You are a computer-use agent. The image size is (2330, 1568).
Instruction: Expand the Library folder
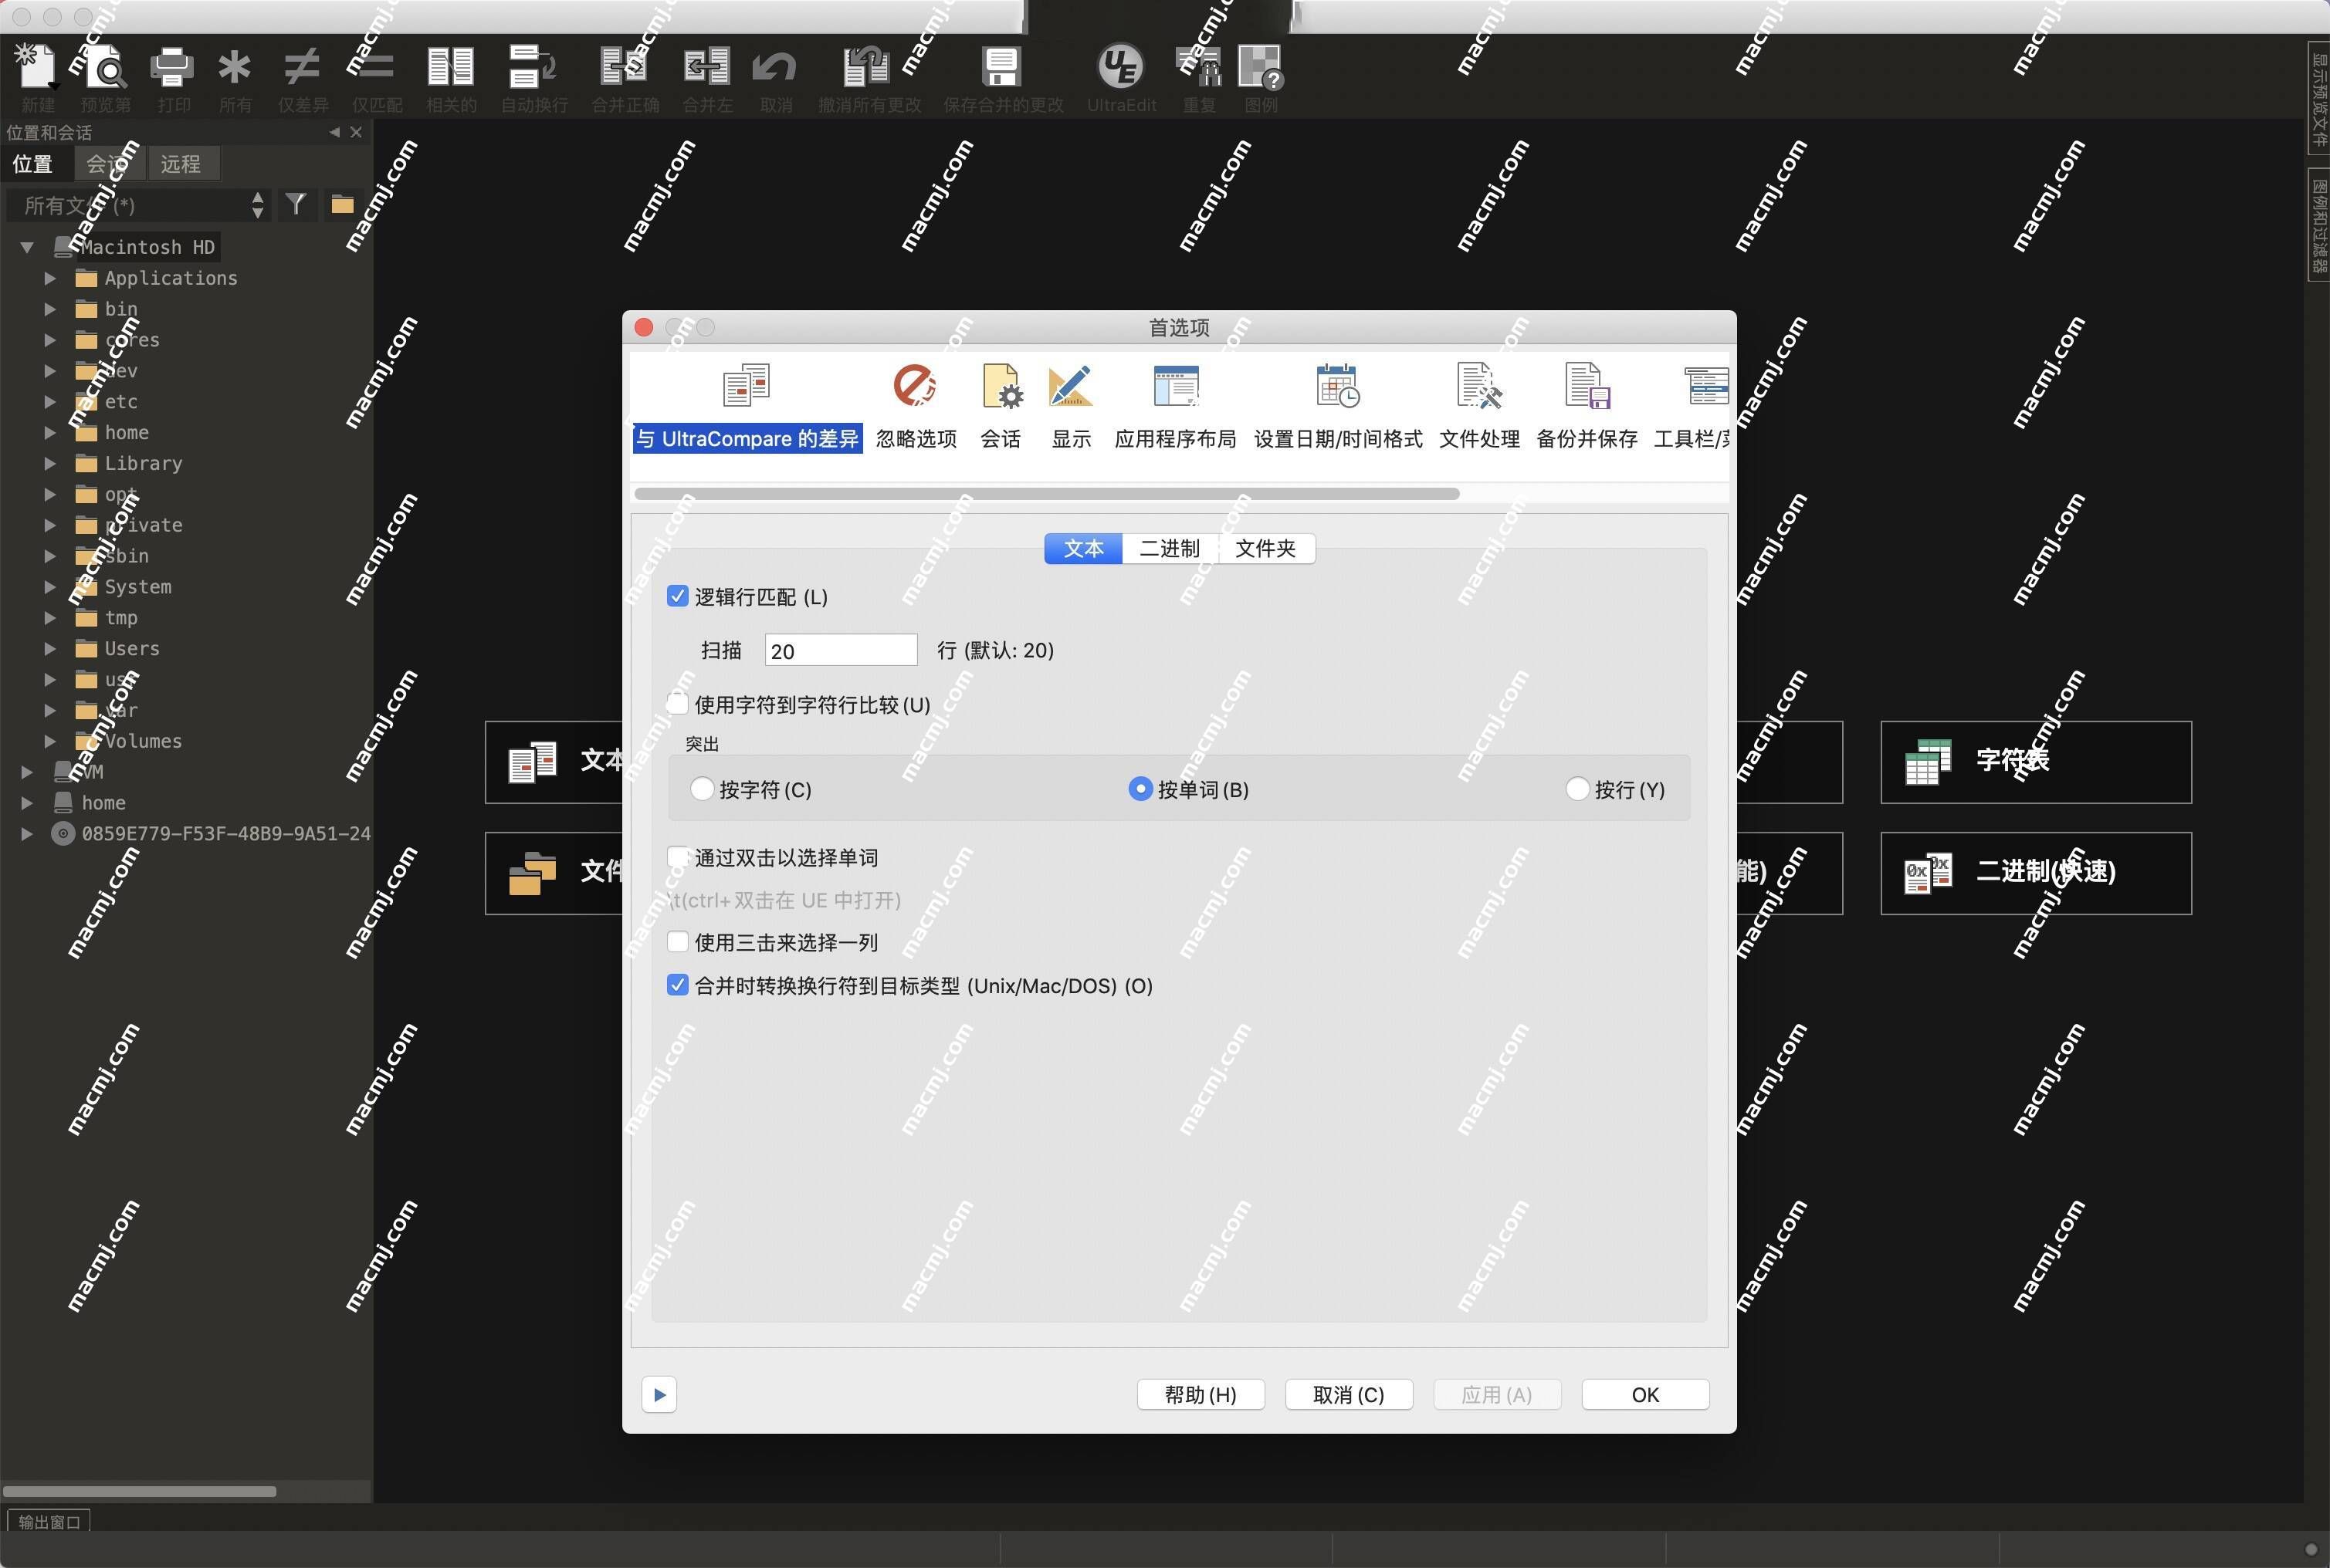click(50, 463)
